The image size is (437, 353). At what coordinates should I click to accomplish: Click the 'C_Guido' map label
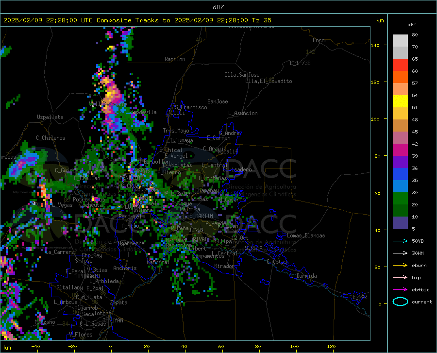65,170
